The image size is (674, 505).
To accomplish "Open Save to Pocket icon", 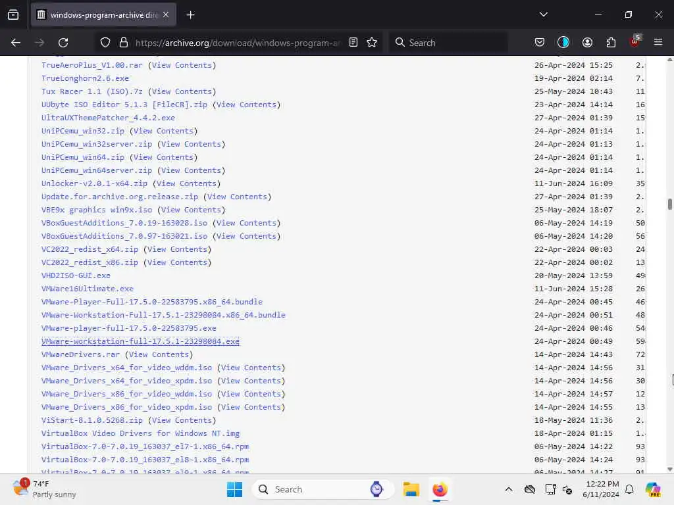I will pyautogui.click(x=540, y=43).
